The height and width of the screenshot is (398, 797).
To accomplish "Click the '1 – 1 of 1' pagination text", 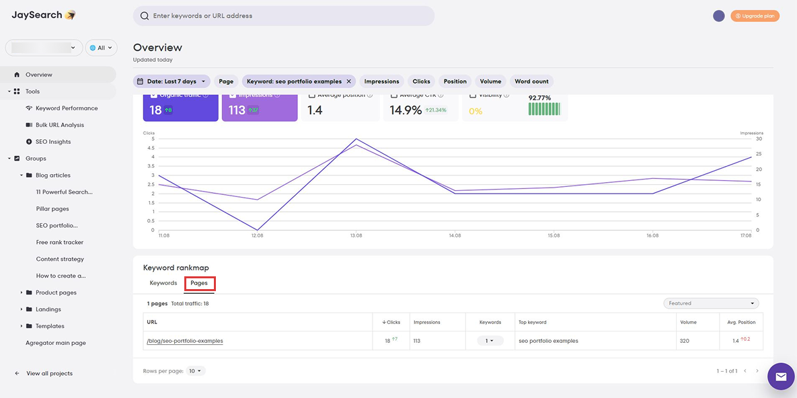I will coord(727,371).
